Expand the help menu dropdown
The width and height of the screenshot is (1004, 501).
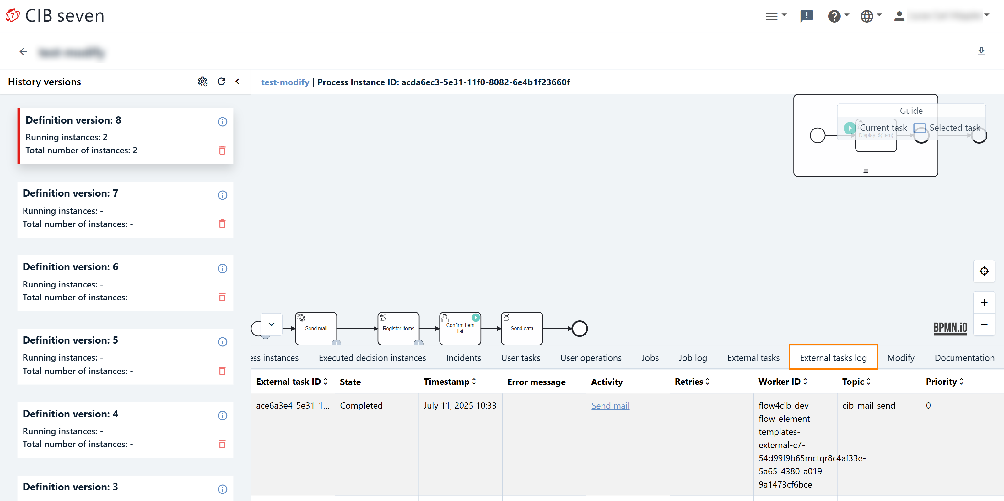point(838,16)
